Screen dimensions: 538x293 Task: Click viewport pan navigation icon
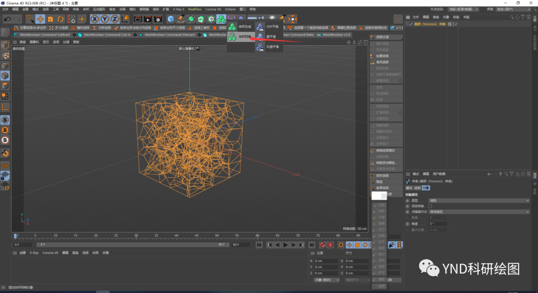coord(349,42)
